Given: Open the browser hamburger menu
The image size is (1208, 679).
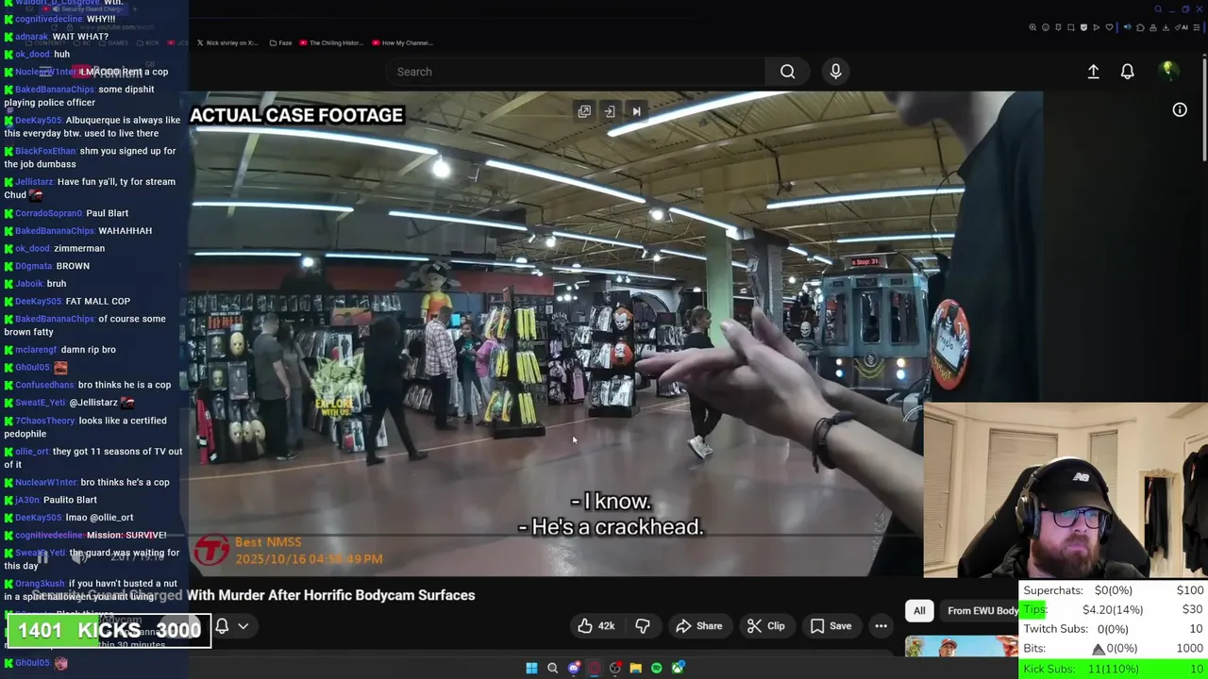Looking at the screenshot, I should pos(1196,27).
